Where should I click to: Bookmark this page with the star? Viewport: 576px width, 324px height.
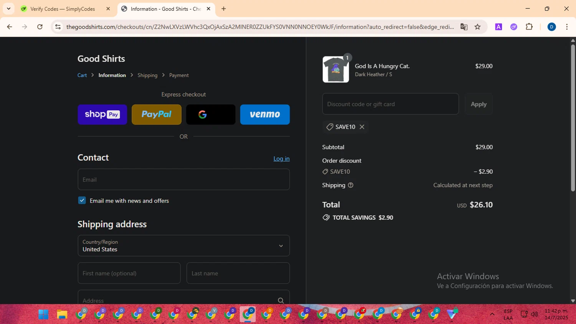tap(478, 27)
